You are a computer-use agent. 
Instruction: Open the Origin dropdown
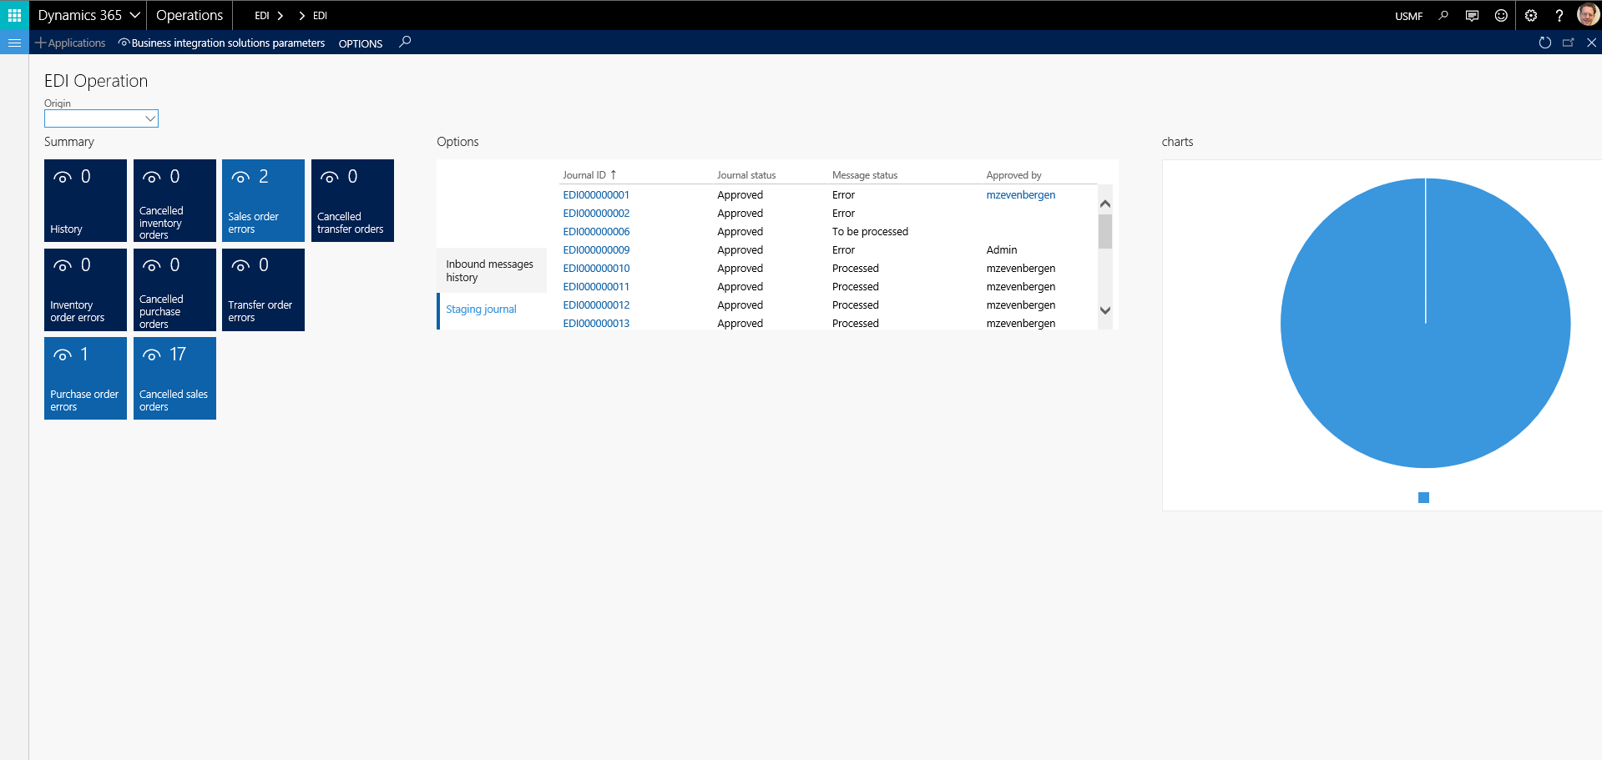tap(149, 118)
